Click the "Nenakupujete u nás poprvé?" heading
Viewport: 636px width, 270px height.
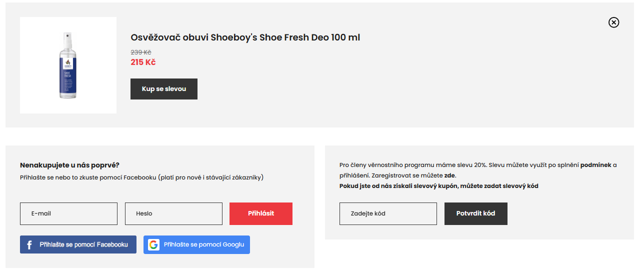coord(69,165)
